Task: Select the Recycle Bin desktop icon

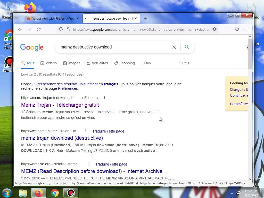Action: pos(8,10)
